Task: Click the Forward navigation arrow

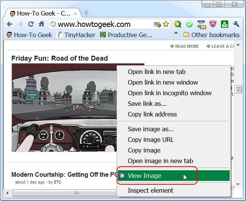Action: 20,24
